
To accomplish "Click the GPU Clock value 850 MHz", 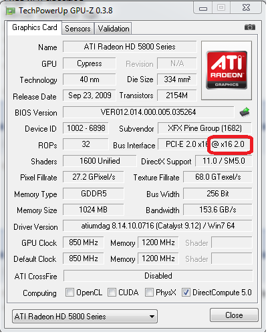I will (x=84, y=242).
